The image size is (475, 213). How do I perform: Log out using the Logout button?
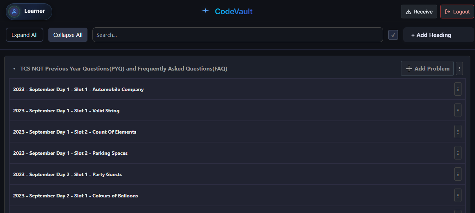pyautogui.click(x=457, y=12)
